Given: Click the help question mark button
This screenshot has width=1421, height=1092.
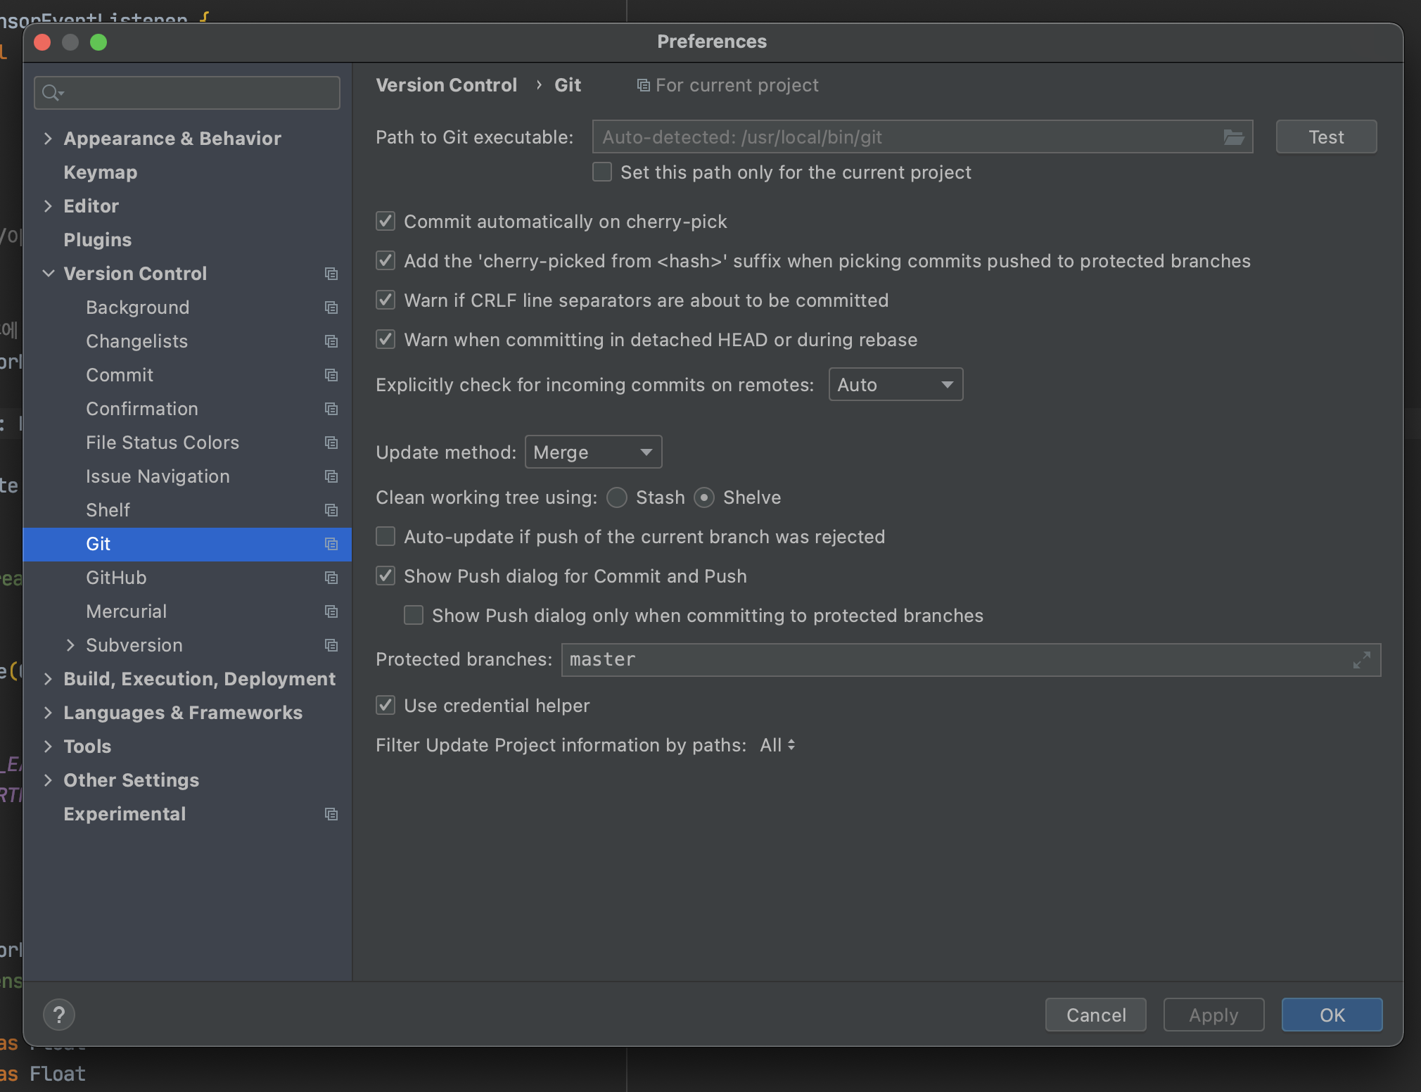Looking at the screenshot, I should coord(59,1015).
